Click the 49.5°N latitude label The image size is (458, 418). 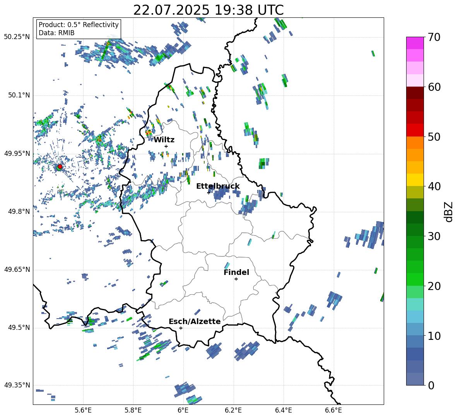point(19,328)
